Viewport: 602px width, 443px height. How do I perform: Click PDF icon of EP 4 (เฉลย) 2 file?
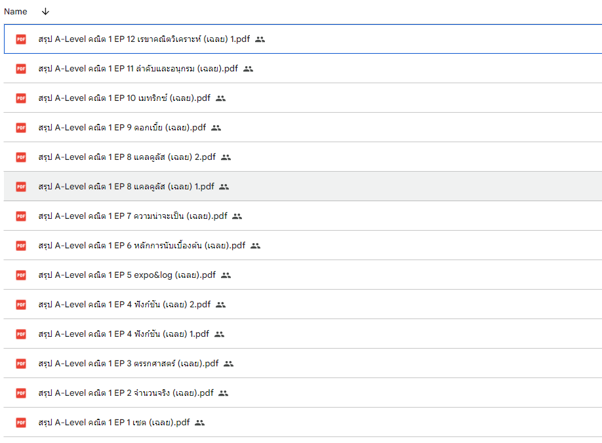coord(21,305)
